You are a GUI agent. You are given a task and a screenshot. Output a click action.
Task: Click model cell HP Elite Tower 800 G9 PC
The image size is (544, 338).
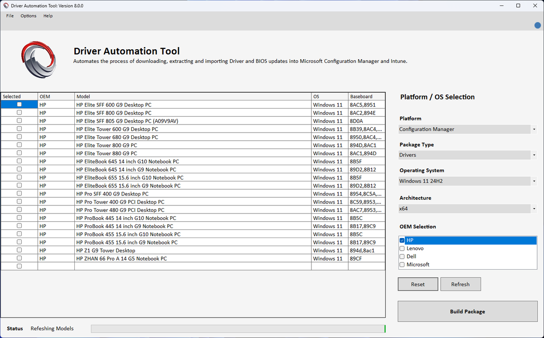click(x=193, y=145)
